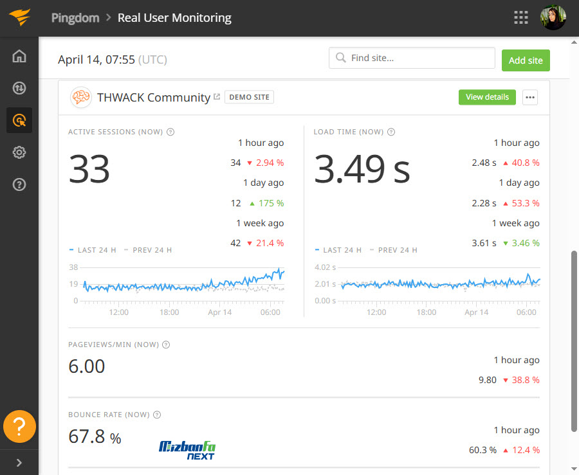Open the THWACK Community site name
This screenshot has width=579, height=475.
(x=154, y=97)
